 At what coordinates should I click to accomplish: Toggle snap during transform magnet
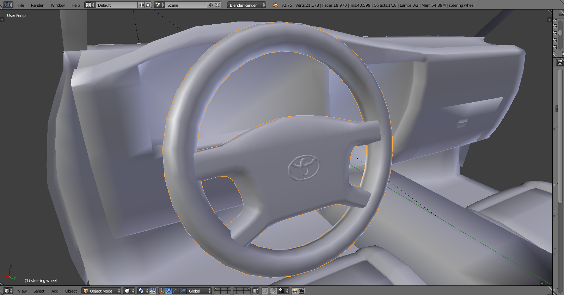pyautogui.click(x=273, y=291)
